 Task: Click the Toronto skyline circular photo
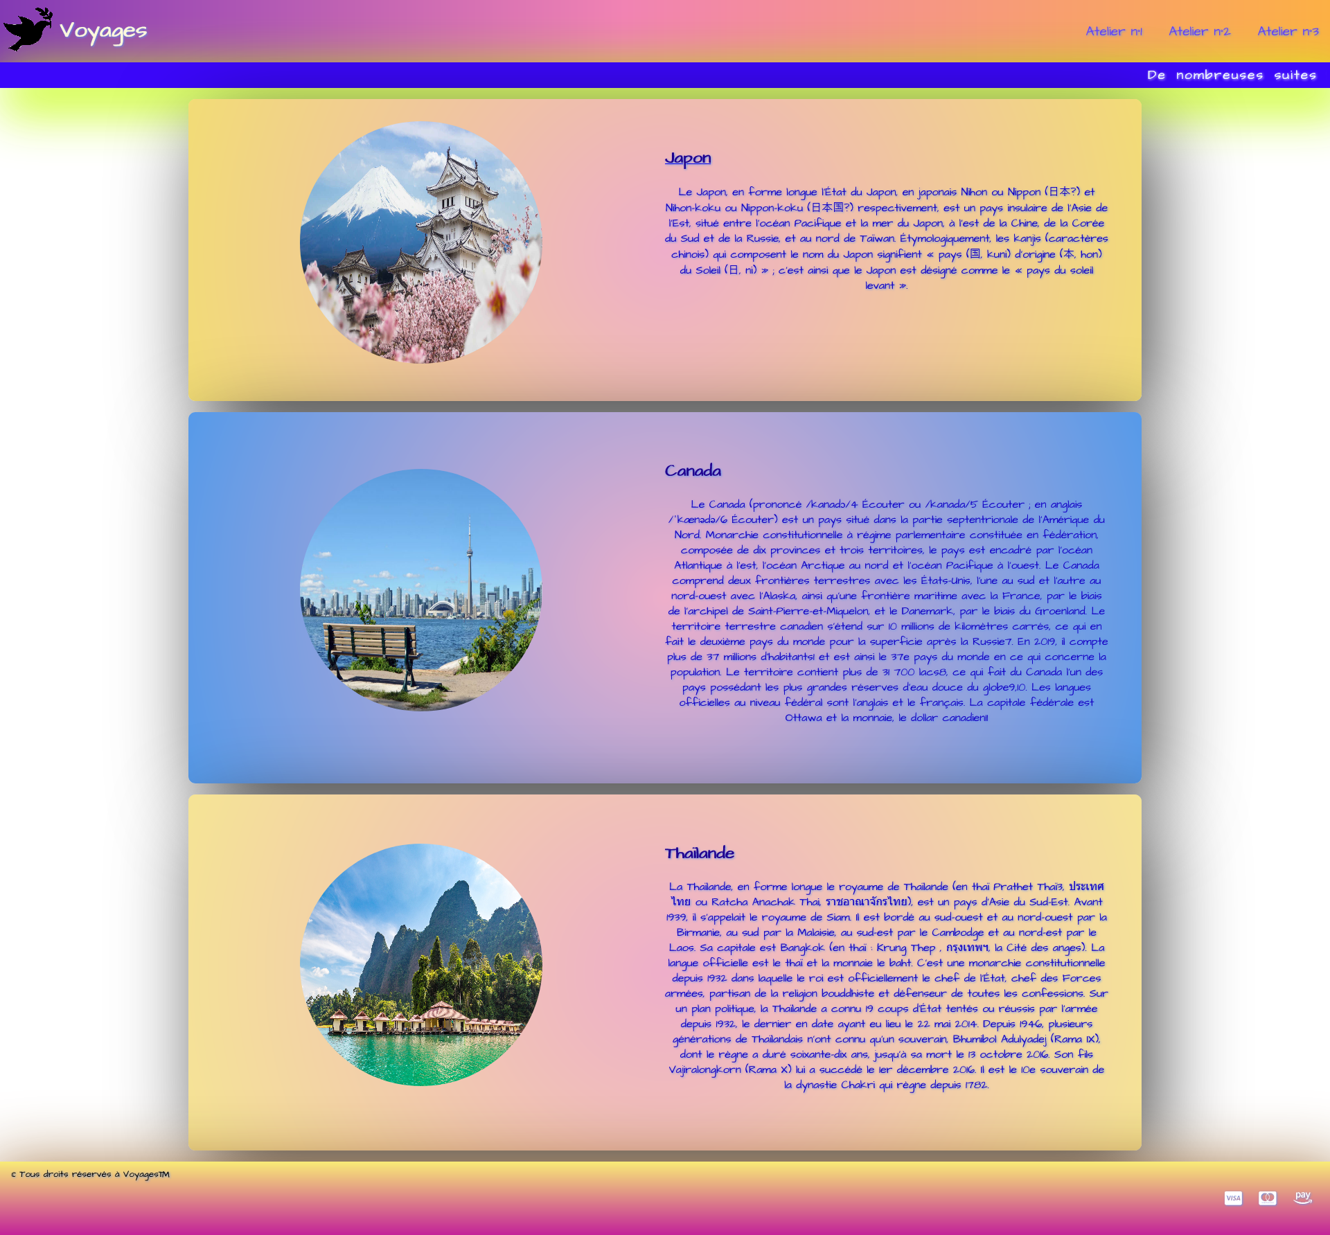coord(421,590)
